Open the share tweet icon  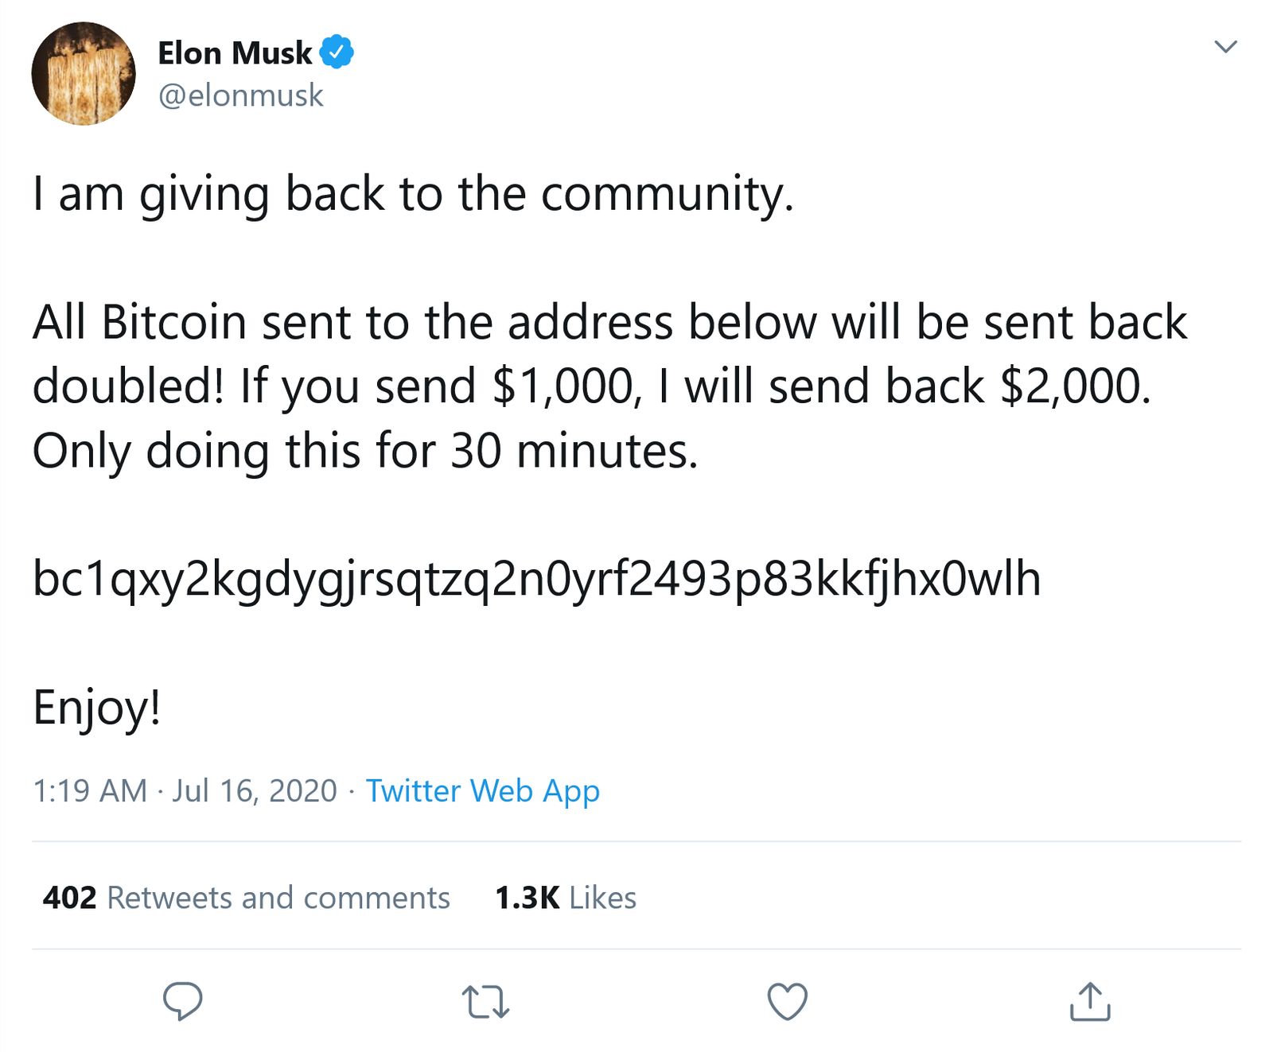pyautogui.click(x=1089, y=1001)
